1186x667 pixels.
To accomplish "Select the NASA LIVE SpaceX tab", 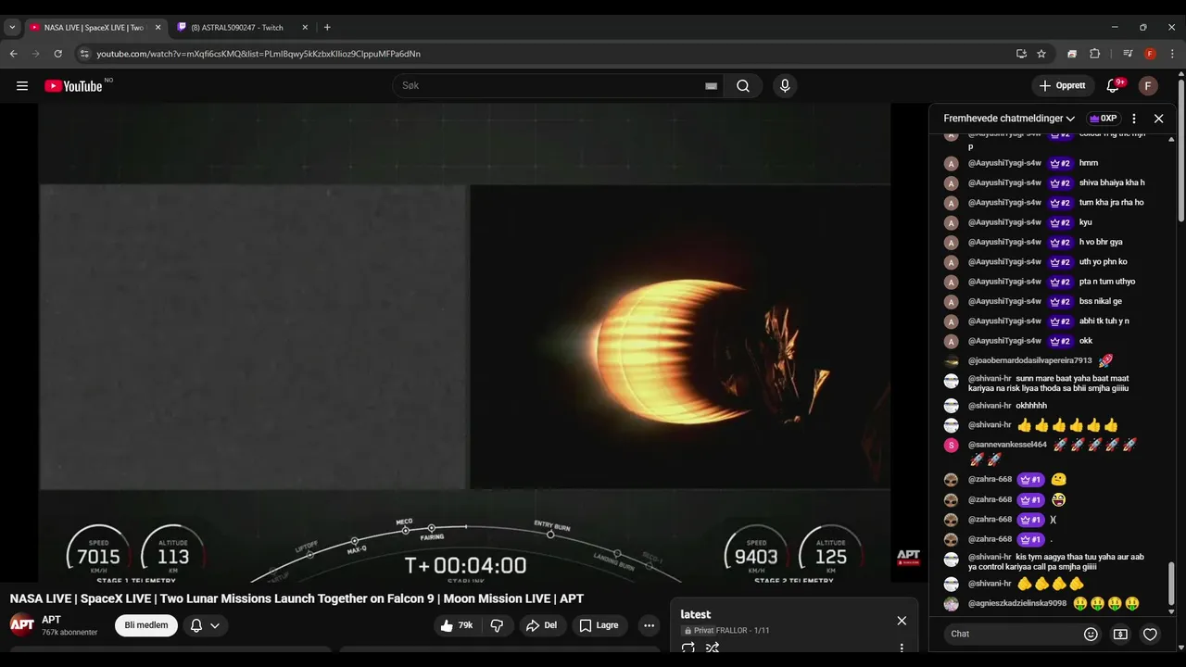I will click(93, 28).
